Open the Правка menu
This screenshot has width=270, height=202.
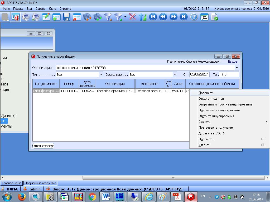pyautogui.click(x=18, y=9)
